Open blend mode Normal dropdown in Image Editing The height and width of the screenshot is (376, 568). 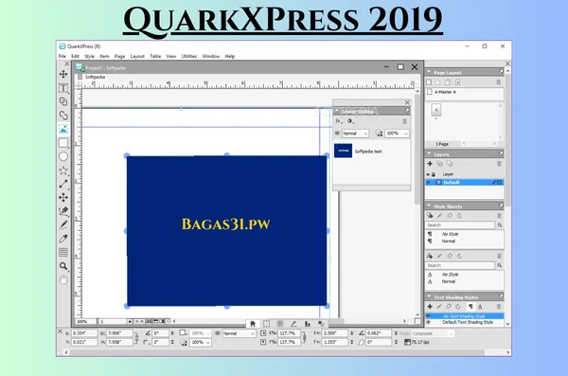coord(355,134)
